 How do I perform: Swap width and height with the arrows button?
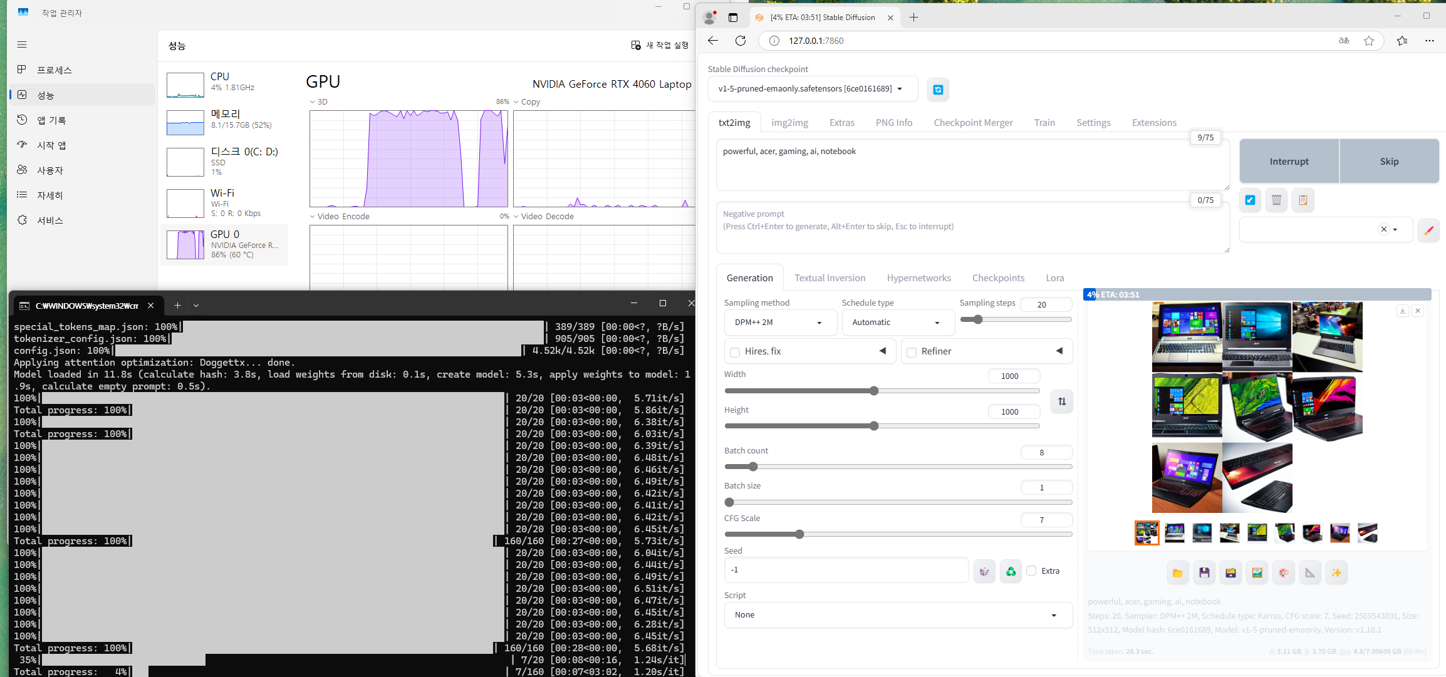point(1062,401)
